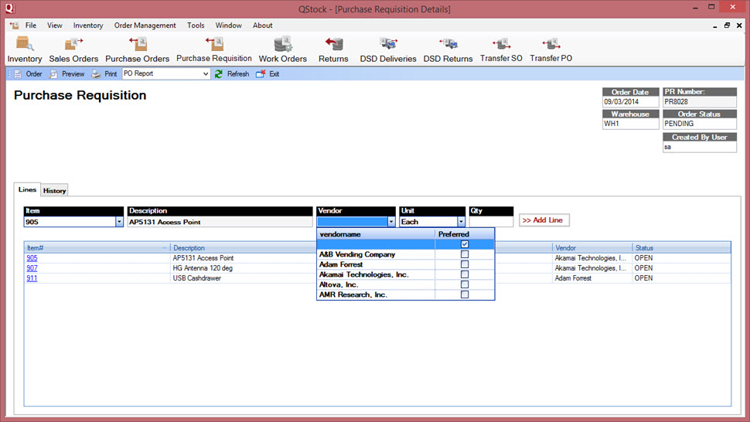
Task: Click the Warehouse field WH1
Action: click(631, 124)
